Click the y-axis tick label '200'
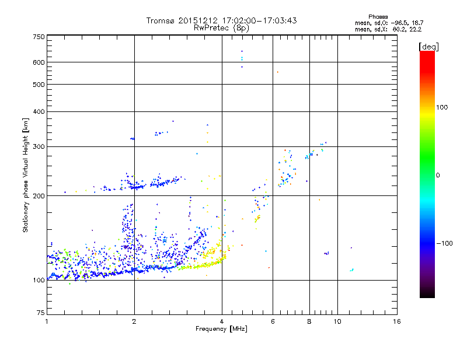Screen dimensions: 467x350 [39, 196]
